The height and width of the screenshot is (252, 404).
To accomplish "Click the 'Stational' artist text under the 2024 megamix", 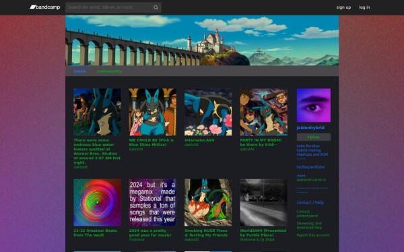I will (137, 240).
